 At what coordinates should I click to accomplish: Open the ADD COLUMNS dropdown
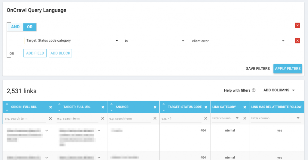(x=279, y=90)
